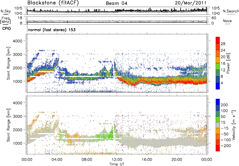The height and width of the screenshot is (166, 239).
Task: Click the red swatch in Power color bar
Action: [218, 40]
